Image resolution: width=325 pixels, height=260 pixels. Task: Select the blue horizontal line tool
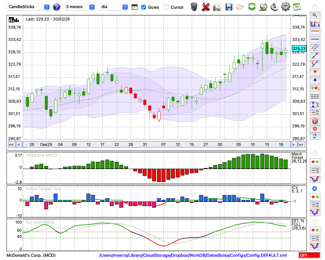pos(315,39)
